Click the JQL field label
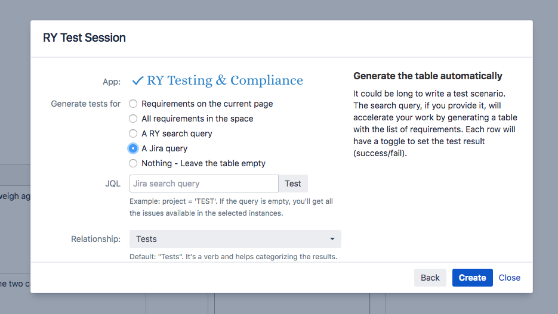 (x=113, y=184)
